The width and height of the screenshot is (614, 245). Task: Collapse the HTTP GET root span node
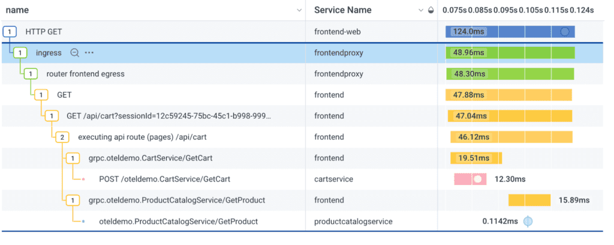(x=9, y=31)
